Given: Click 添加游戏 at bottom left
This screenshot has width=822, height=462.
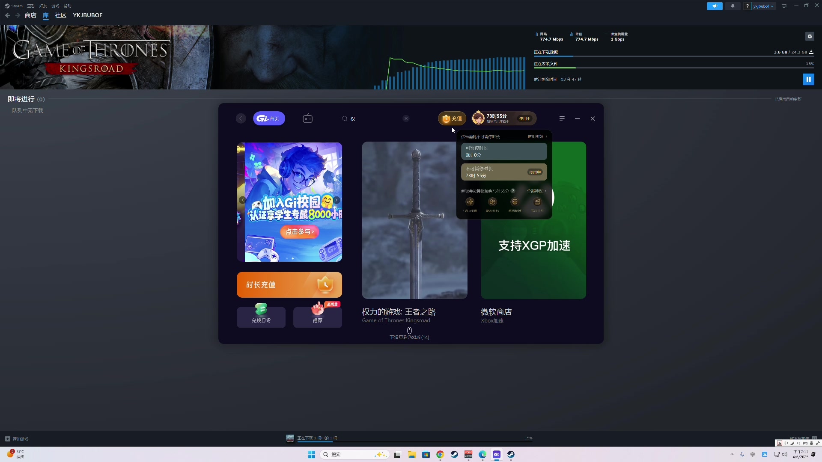Looking at the screenshot, I should tap(17, 439).
